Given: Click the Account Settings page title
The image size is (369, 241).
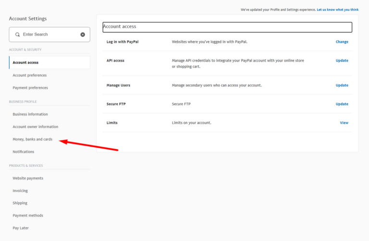Looking at the screenshot, I should pos(28,19).
